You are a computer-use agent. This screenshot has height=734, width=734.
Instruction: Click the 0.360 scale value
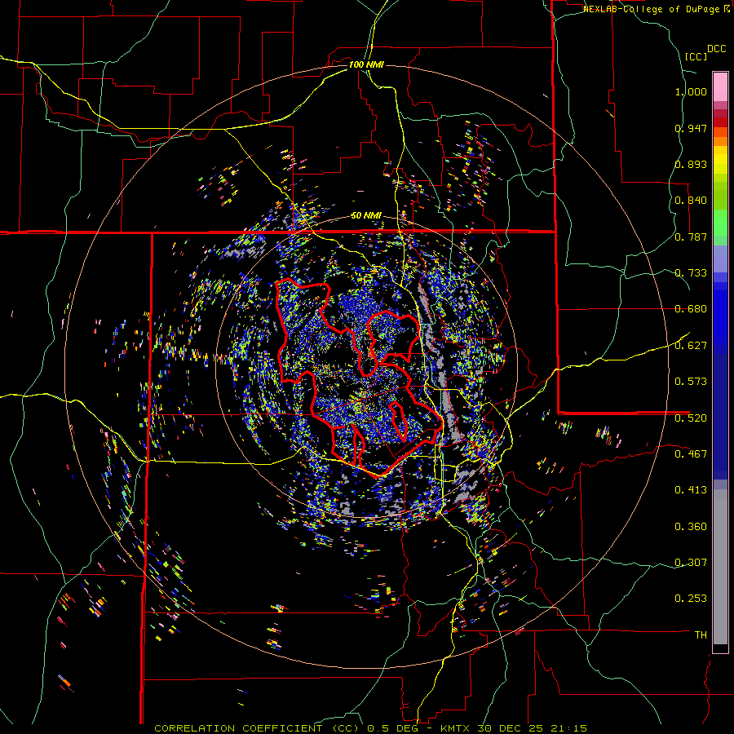pos(691,527)
